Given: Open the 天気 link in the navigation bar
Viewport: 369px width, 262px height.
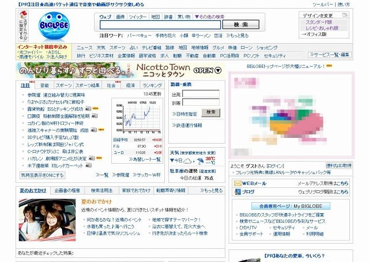Looking at the screenshot, I should [x=101, y=48].
